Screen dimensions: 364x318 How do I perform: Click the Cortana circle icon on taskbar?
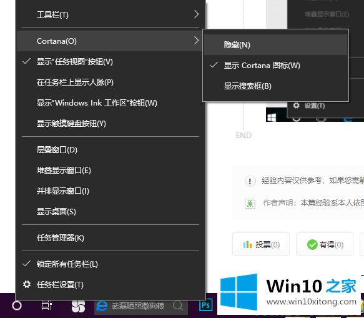(x=17, y=306)
